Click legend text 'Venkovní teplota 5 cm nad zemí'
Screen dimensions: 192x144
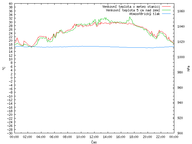tap(133, 10)
